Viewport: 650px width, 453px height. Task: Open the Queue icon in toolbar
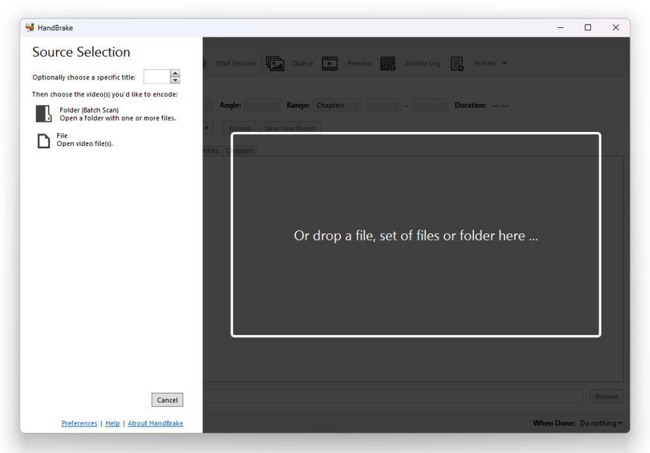pyautogui.click(x=275, y=63)
